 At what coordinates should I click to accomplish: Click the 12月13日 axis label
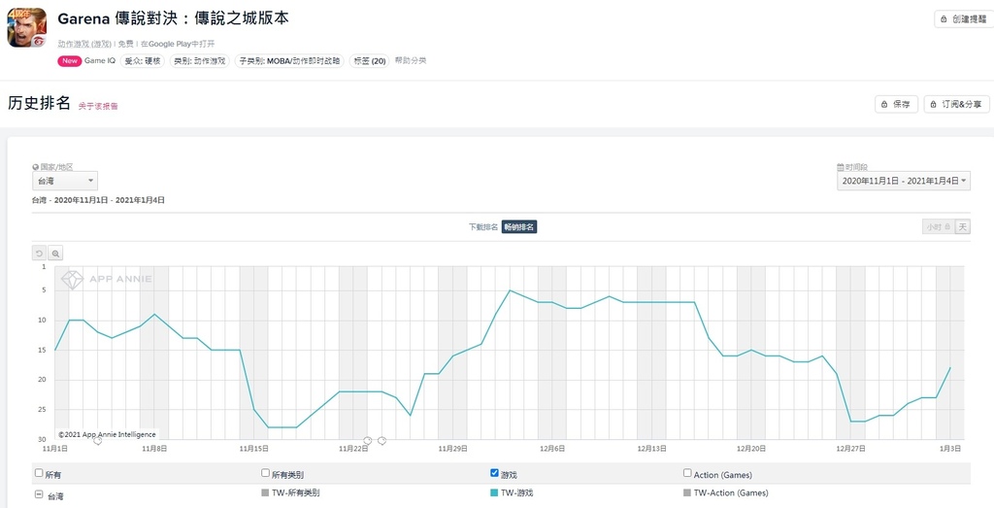click(x=651, y=449)
